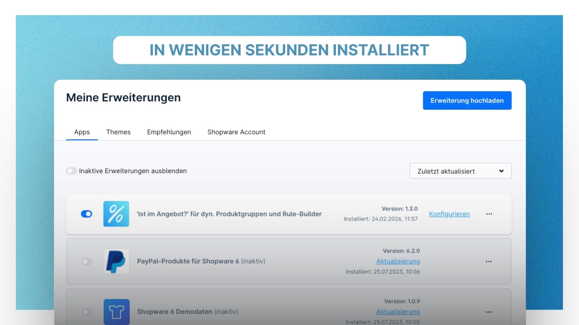Enable the Shopware 6 Demodaten extension
This screenshot has width=579, height=325.
tap(87, 312)
